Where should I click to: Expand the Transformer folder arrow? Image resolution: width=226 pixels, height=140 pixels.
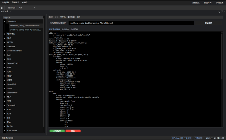coord(4,130)
